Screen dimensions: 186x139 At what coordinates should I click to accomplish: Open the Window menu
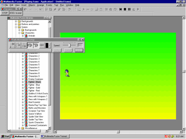70,5
